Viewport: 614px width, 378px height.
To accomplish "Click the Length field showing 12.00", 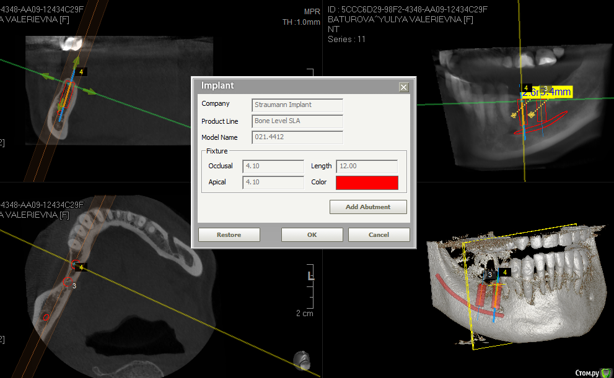I will (x=366, y=166).
